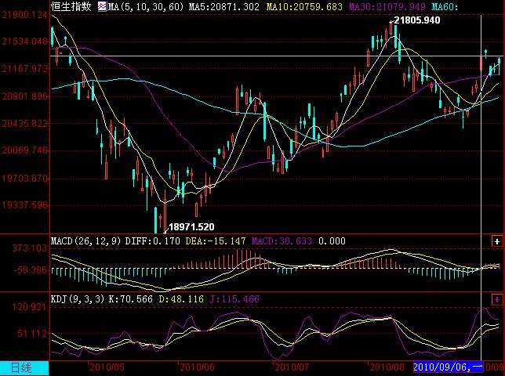Click the KDJ(9,3,3) indicator label
505x376 pixels.
(78, 299)
